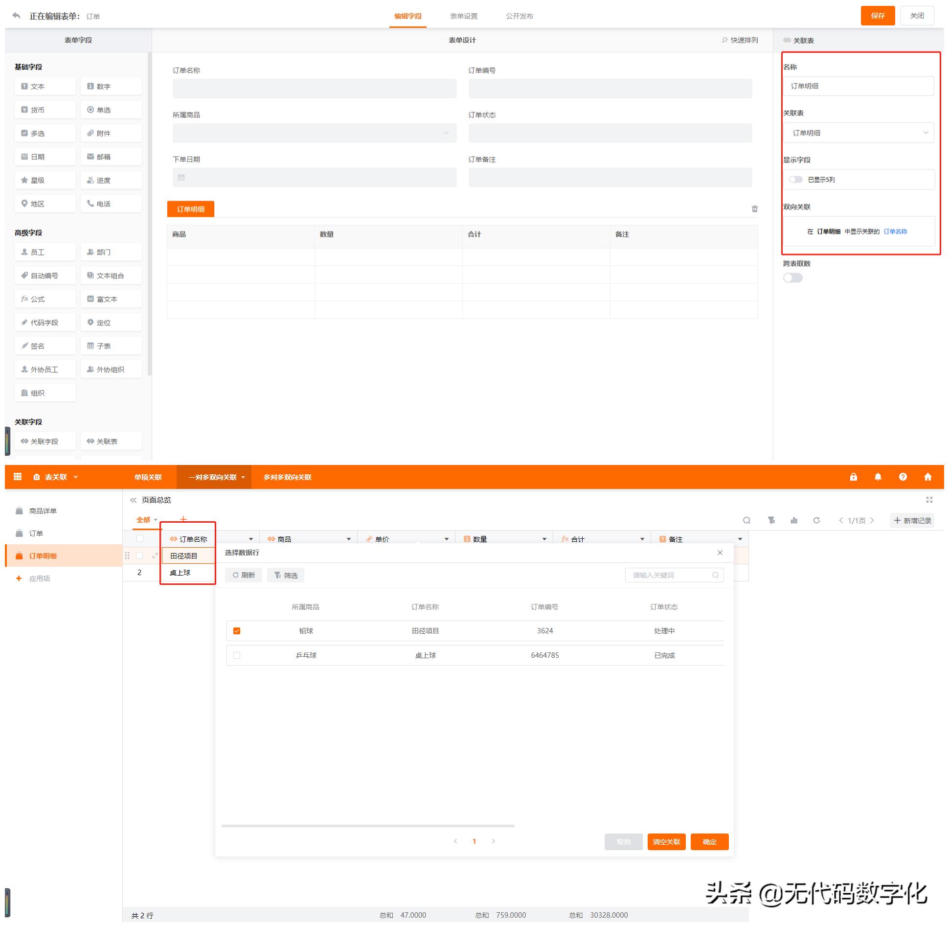
Task: Click 新增记录 to add a record
Action: click(x=912, y=520)
